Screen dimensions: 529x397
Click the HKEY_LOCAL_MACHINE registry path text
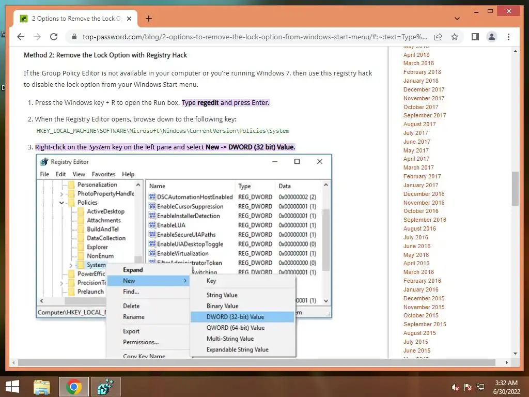point(163,131)
